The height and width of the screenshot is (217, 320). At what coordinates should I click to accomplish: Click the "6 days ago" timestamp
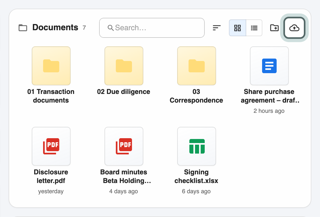[x=196, y=191]
